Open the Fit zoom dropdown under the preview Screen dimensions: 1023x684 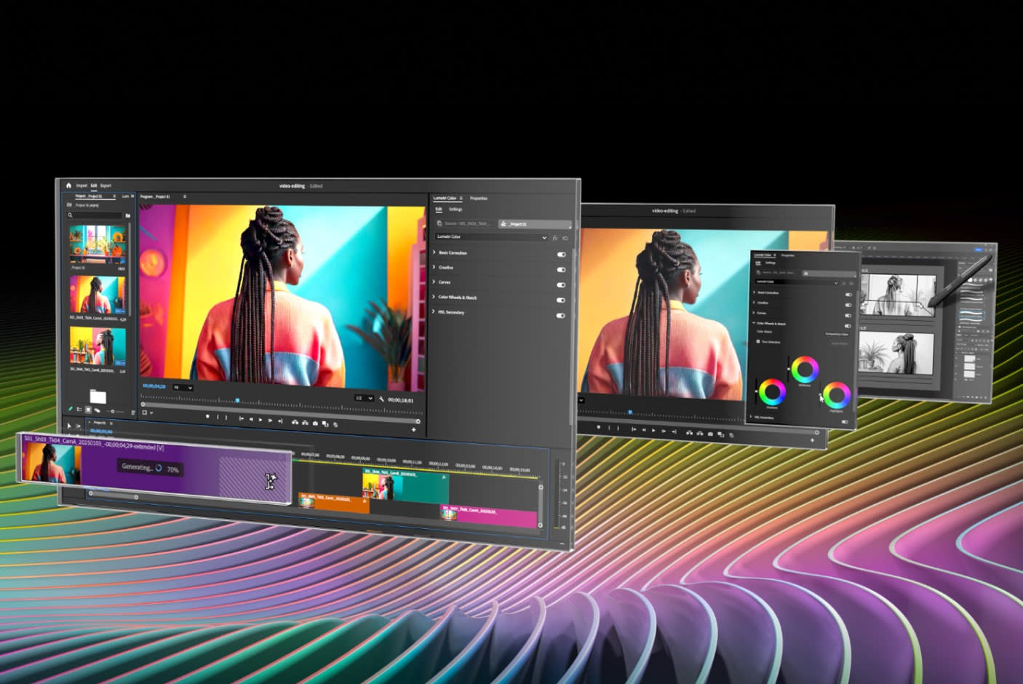point(183,388)
